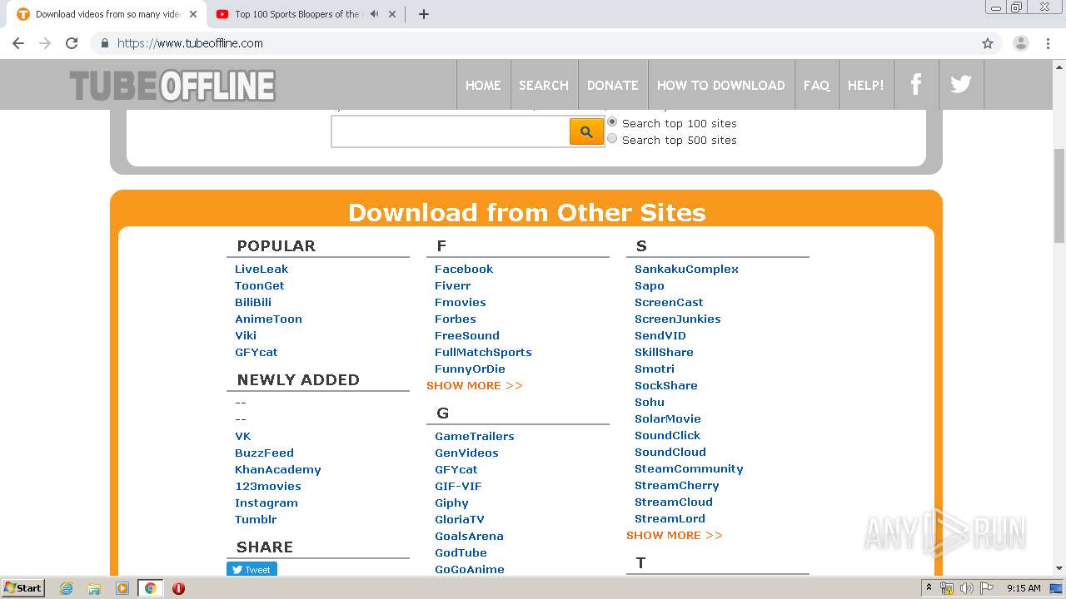This screenshot has height=599, width=1066.
Task: Open AnimeToon link
Action: (268, 319)
